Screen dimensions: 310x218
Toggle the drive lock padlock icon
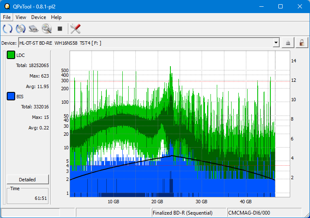pyautogui.click(x=302, y=43)
